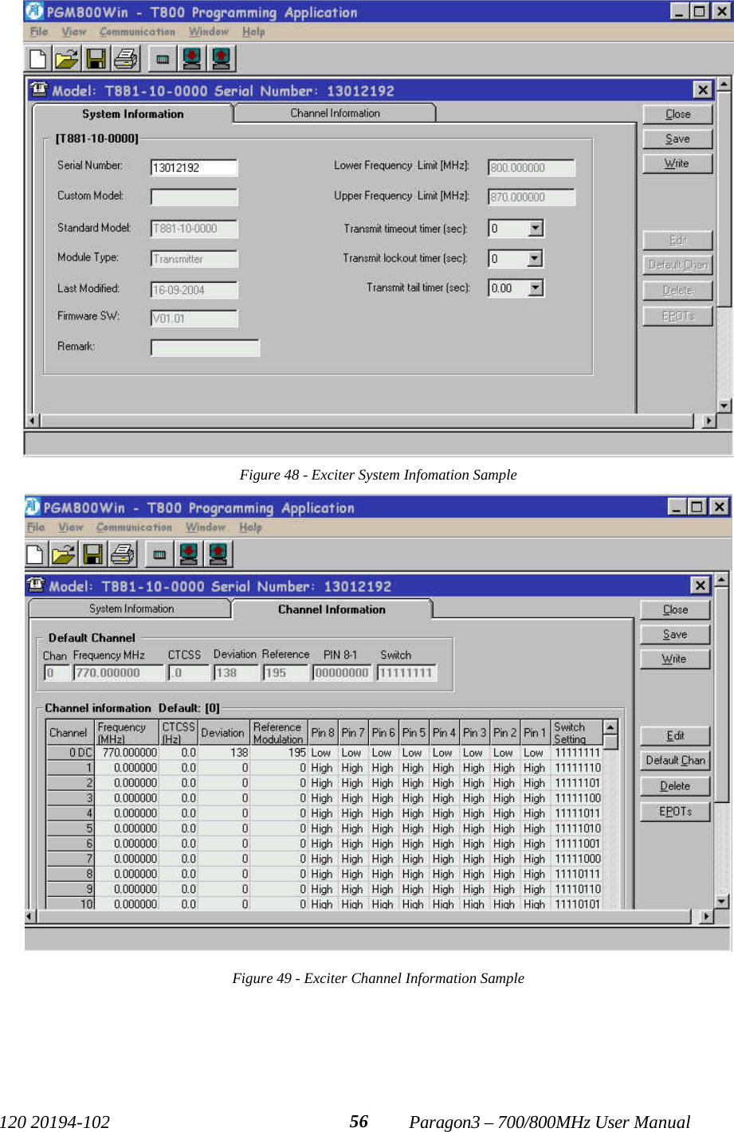Screen dimensions: 734x1132
Task: Click CTCSS (Hz) column header
Action: click(179, 733)
